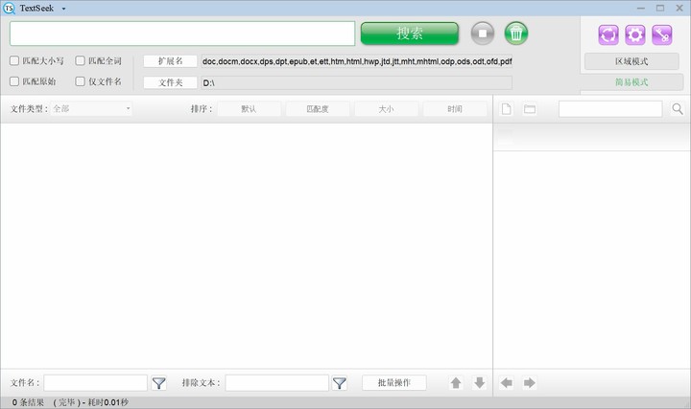Check the 仅文件名 option
The image size is (691, 409).
[x=81, y=82]
